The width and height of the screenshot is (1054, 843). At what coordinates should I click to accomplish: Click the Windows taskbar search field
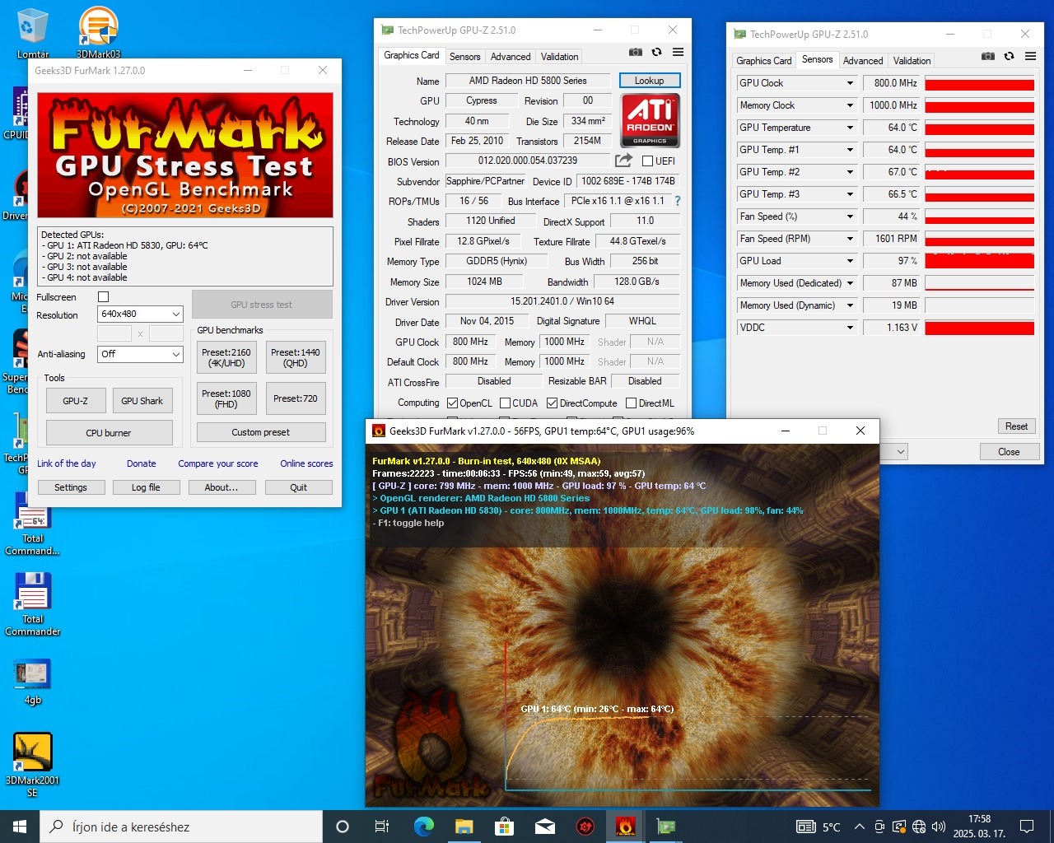(x=181, y=827)
